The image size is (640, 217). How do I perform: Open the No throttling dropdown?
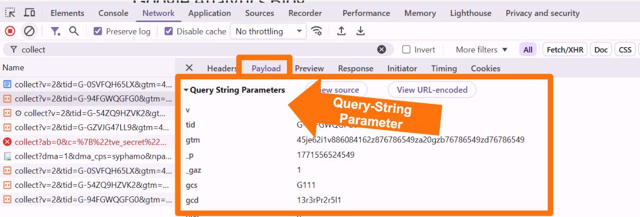coord(268,31)
